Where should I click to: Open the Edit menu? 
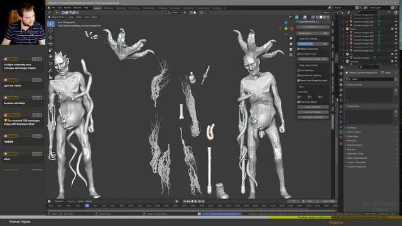click(x=60, y=8)
